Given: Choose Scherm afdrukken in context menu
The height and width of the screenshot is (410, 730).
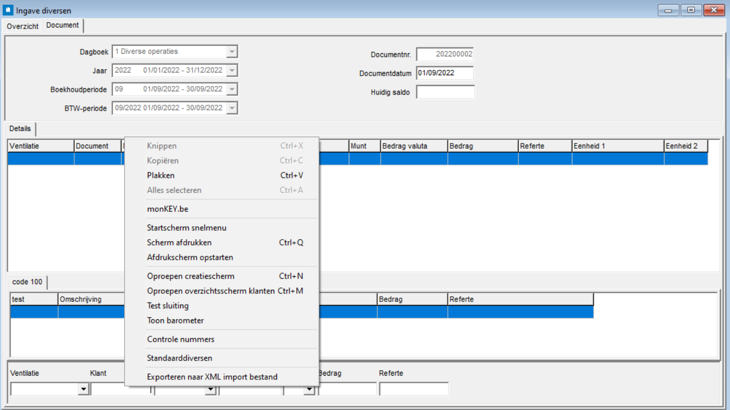Looking at the screenshot, I should click(x=221, y=242).
